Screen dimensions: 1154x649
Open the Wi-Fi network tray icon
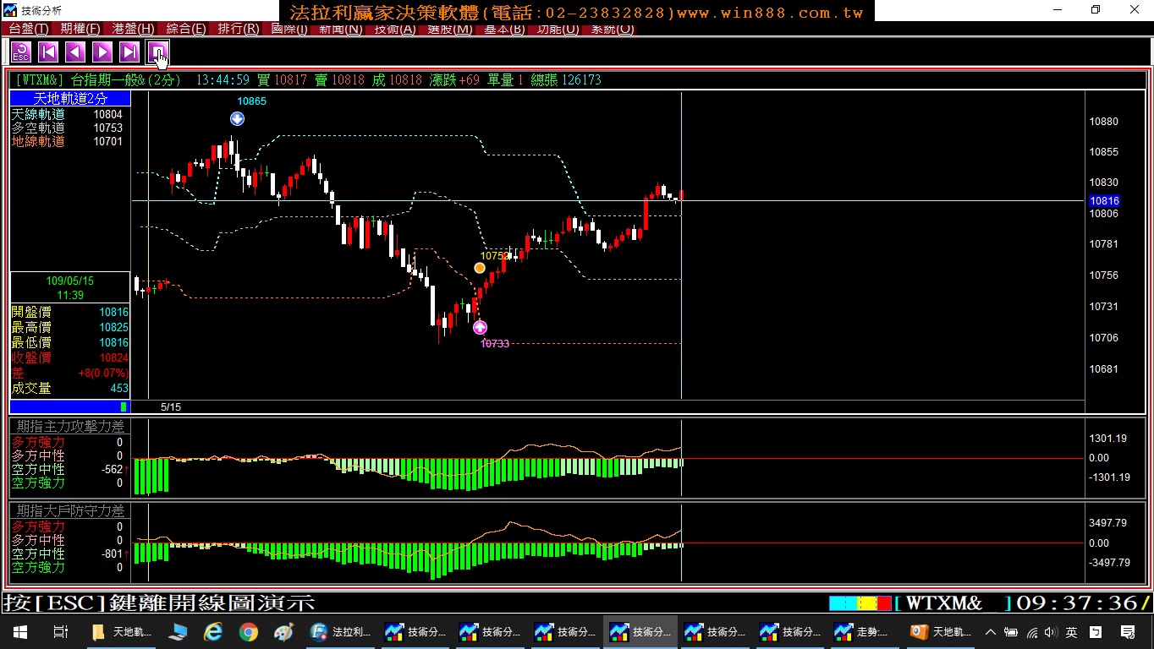point(1031,632)
